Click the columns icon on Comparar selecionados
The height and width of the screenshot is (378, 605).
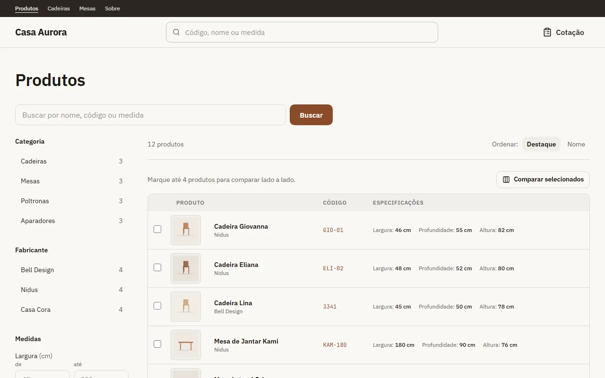[x=506, y=180]
